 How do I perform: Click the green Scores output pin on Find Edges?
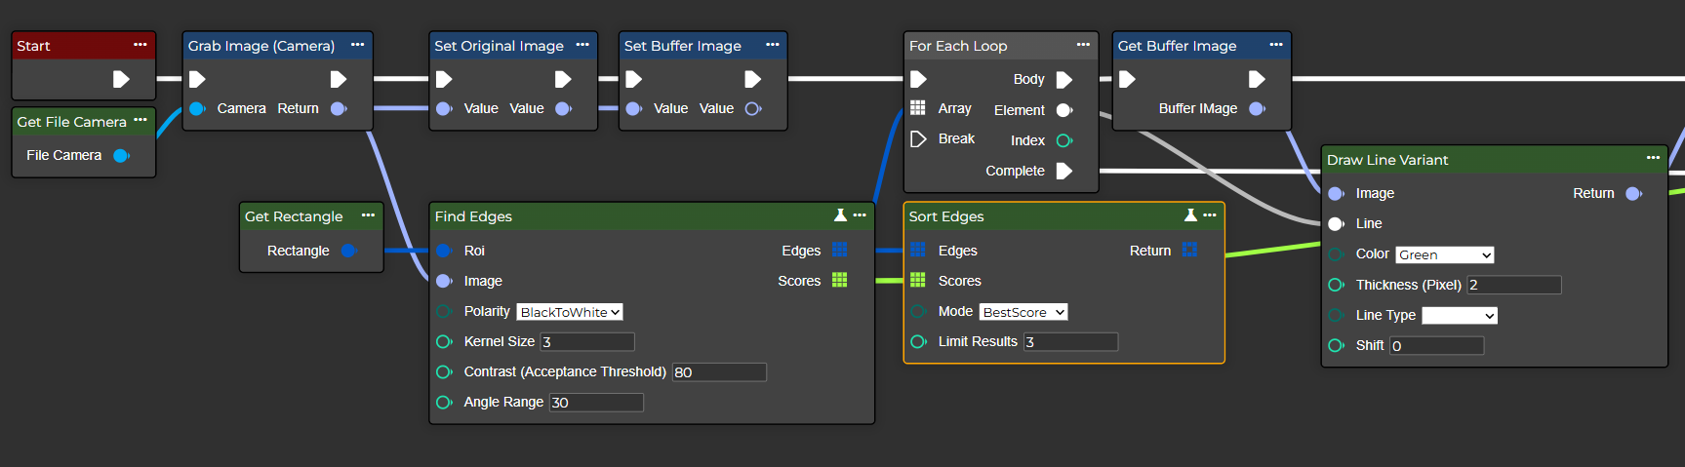[x=839, y=281]
